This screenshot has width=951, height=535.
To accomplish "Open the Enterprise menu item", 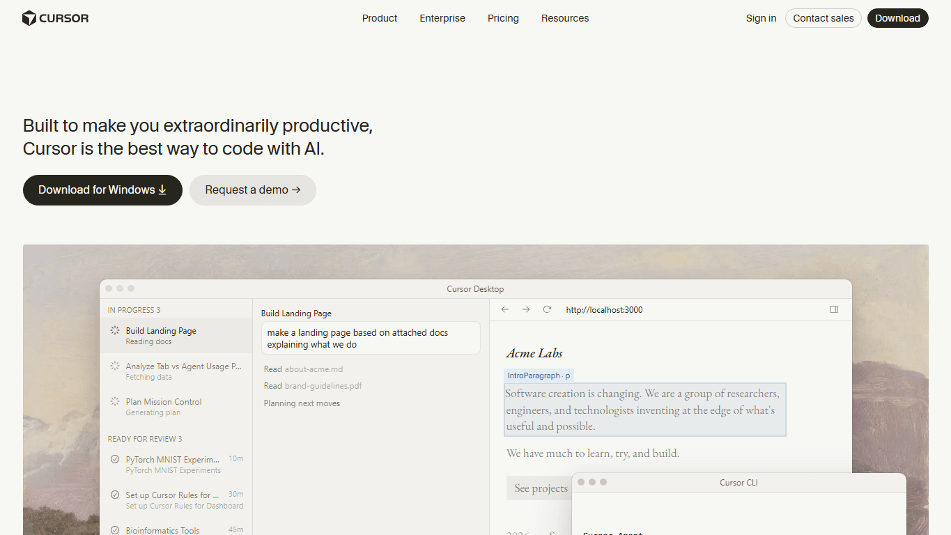I will [x=442, y=18].
